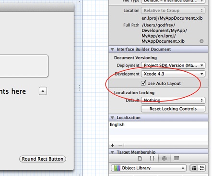This screenshot has width=212, height=176.
Task: Grab the vertical dotted split handle
Action: point(79,88)
